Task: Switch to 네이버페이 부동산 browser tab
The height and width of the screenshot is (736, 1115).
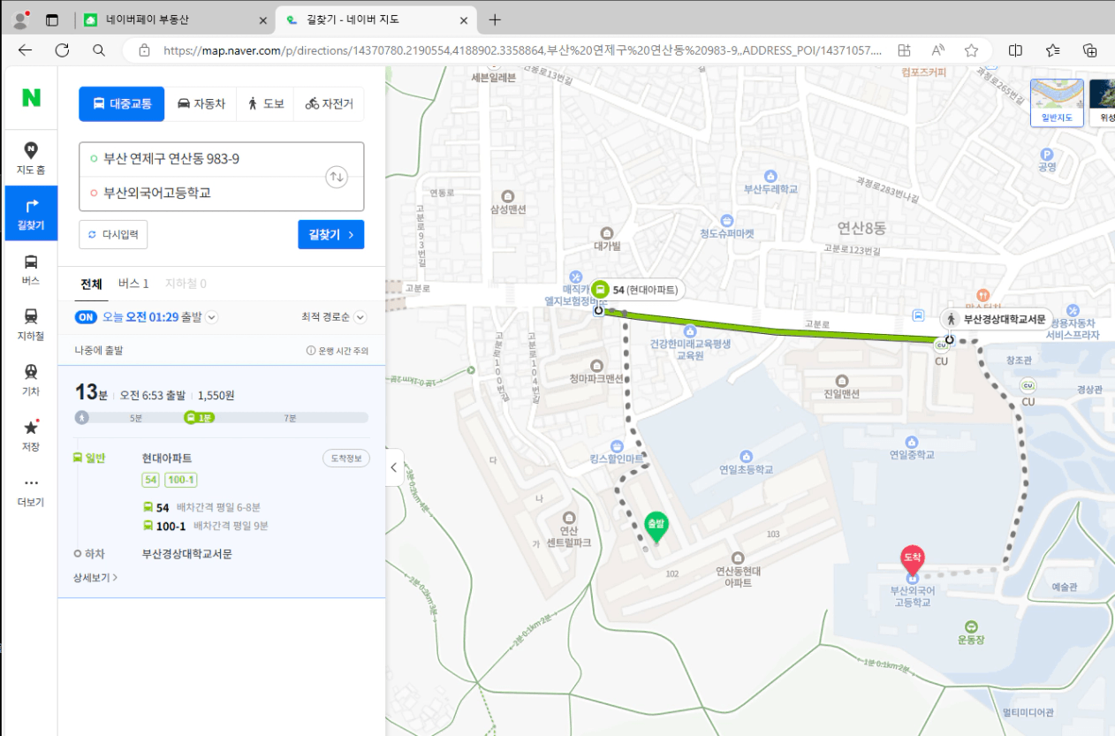Action: 173,19
